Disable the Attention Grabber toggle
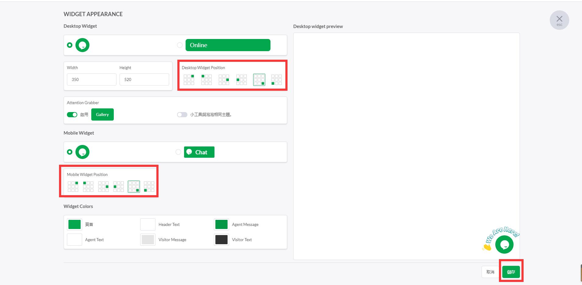Image resolution: width=582 pixels, height=285 pixels. click(x=72, y=114)
